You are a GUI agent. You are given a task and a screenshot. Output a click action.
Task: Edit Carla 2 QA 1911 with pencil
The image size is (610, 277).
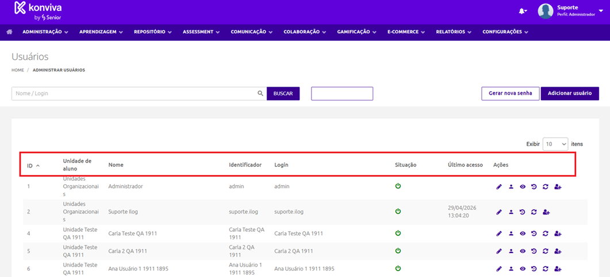tap(499, 251)
